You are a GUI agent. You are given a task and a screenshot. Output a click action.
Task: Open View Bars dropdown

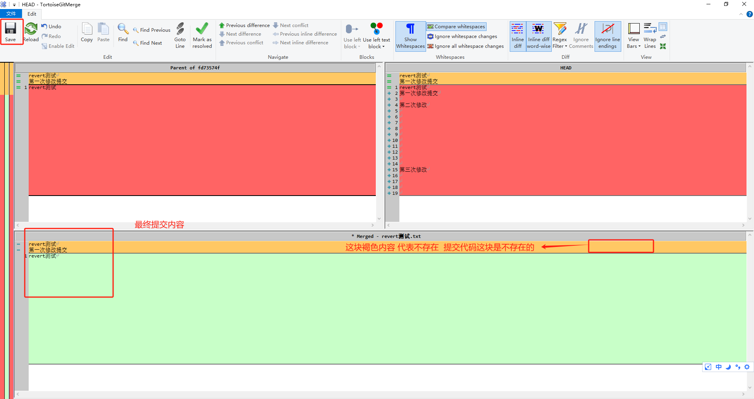point(633,43)
